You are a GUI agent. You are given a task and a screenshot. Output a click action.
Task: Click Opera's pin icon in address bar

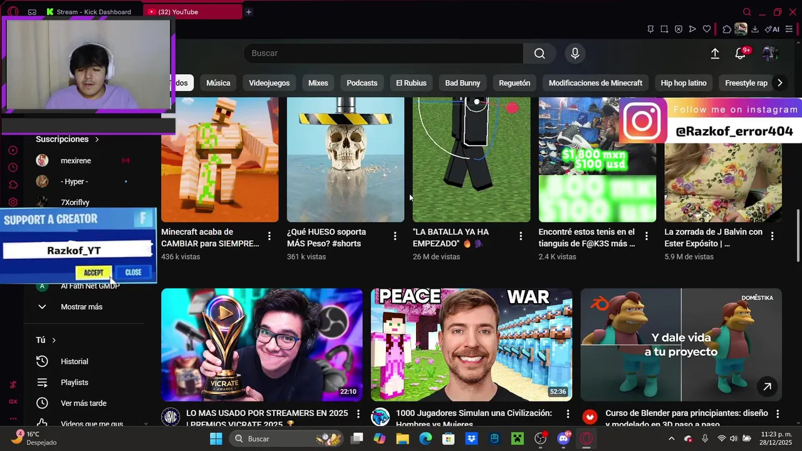click(x=650, y=29)
